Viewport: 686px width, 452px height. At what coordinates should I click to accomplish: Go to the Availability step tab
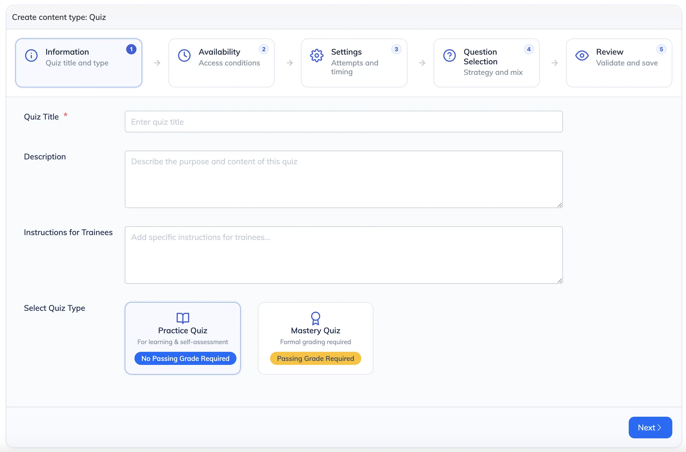tap(221, 63)
